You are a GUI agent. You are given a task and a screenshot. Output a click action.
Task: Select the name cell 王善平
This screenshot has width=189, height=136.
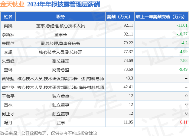8,96
